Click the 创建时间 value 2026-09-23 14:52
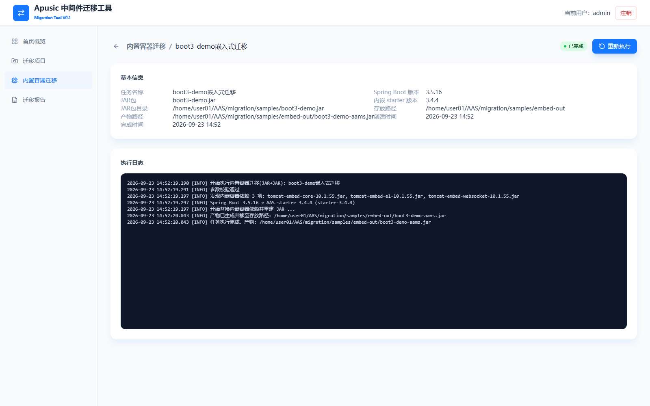The image size is (650, 406). [x=450, y=117]
